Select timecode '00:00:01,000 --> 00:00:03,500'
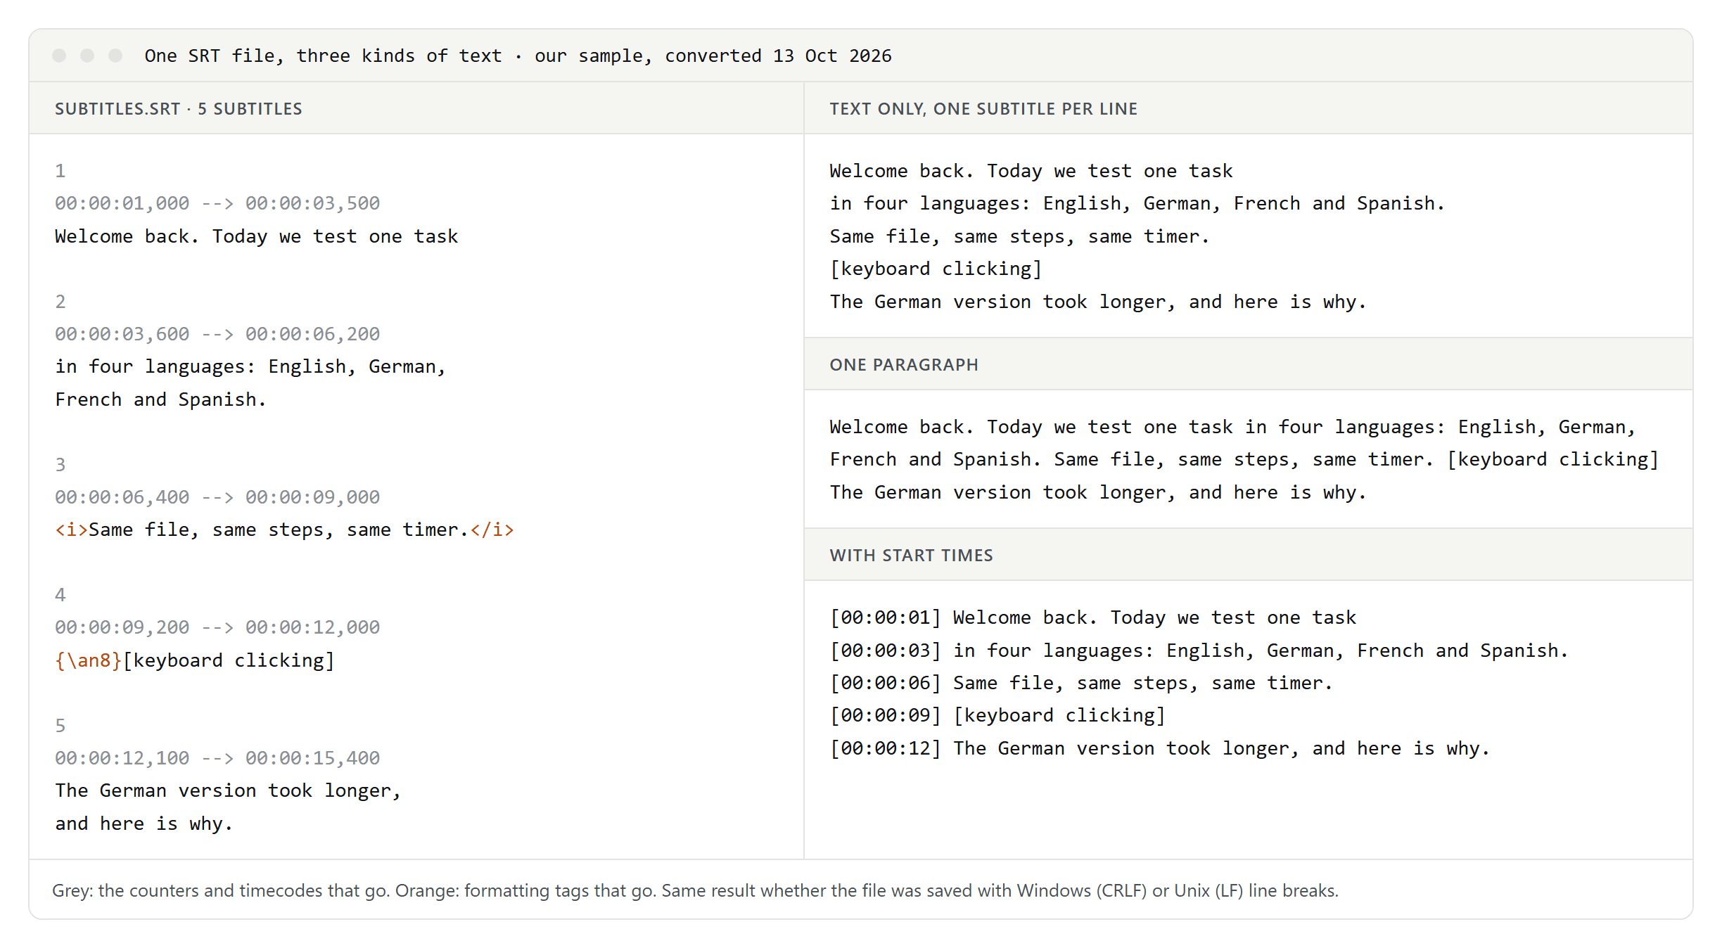The width and height of the screenshot is (1722, 948). 217,203
